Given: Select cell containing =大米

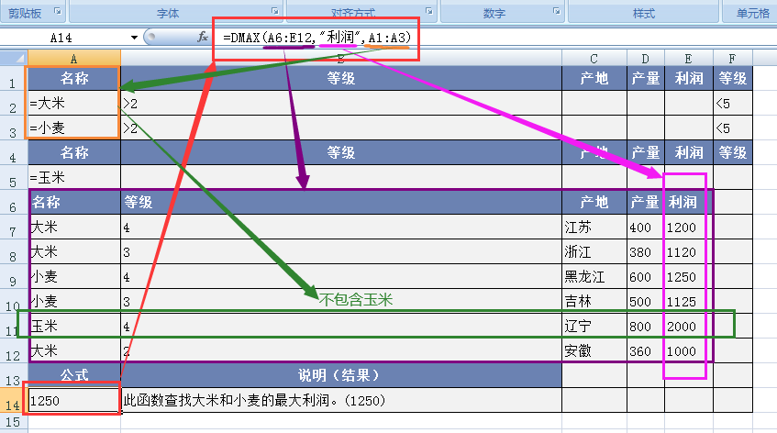Looking at the screenshot, I should pos(73,103).
